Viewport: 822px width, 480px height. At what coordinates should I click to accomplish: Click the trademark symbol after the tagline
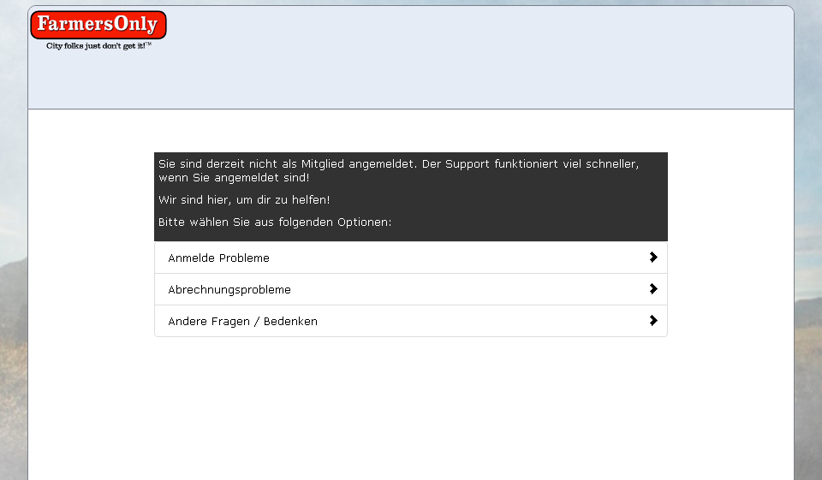pyautogui.click(x=149, y=44)
